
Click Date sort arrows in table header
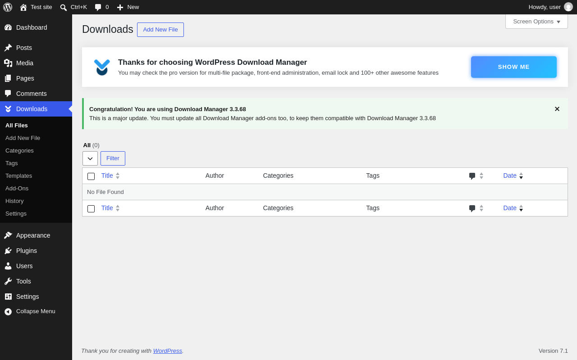521,176
